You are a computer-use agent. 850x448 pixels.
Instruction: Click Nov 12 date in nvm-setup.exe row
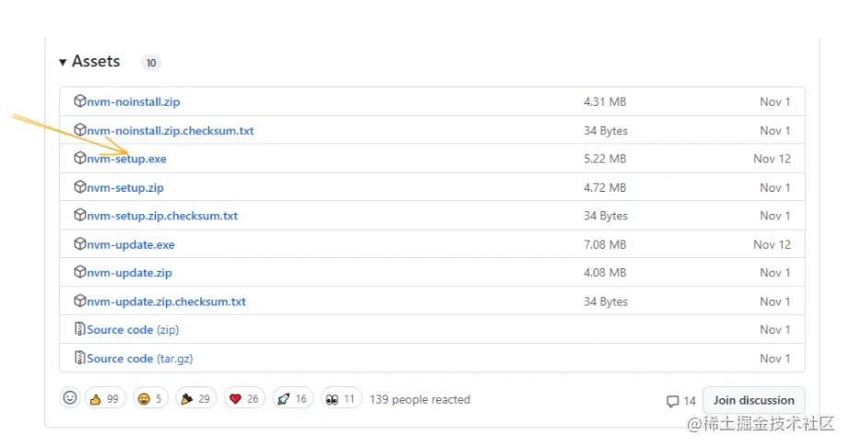[x=772, y=159]
